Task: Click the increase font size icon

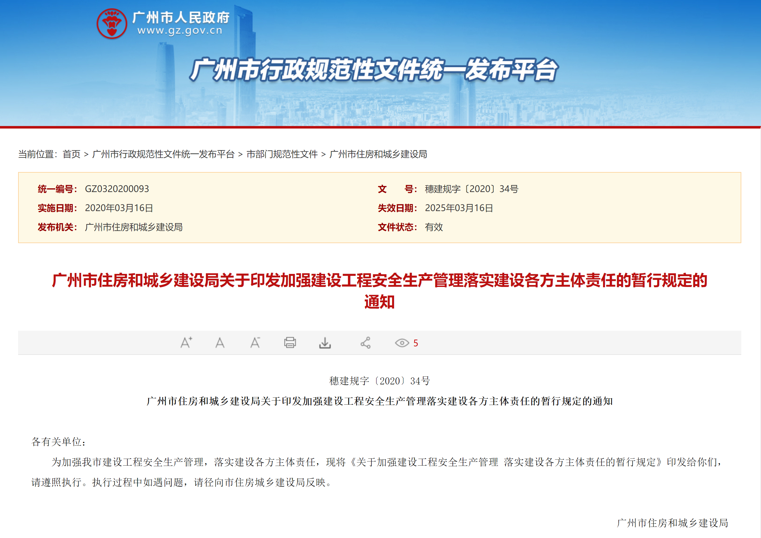Action: (x=186, y=342)
